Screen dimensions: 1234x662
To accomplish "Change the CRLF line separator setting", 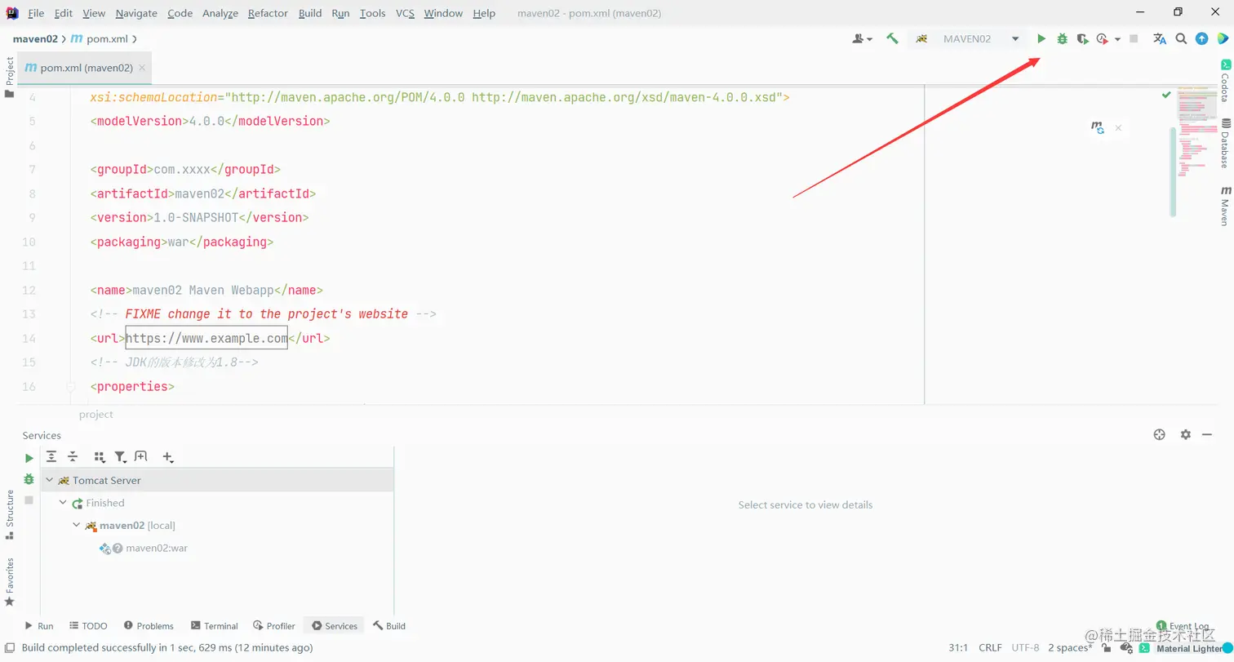I will [990, 647].
